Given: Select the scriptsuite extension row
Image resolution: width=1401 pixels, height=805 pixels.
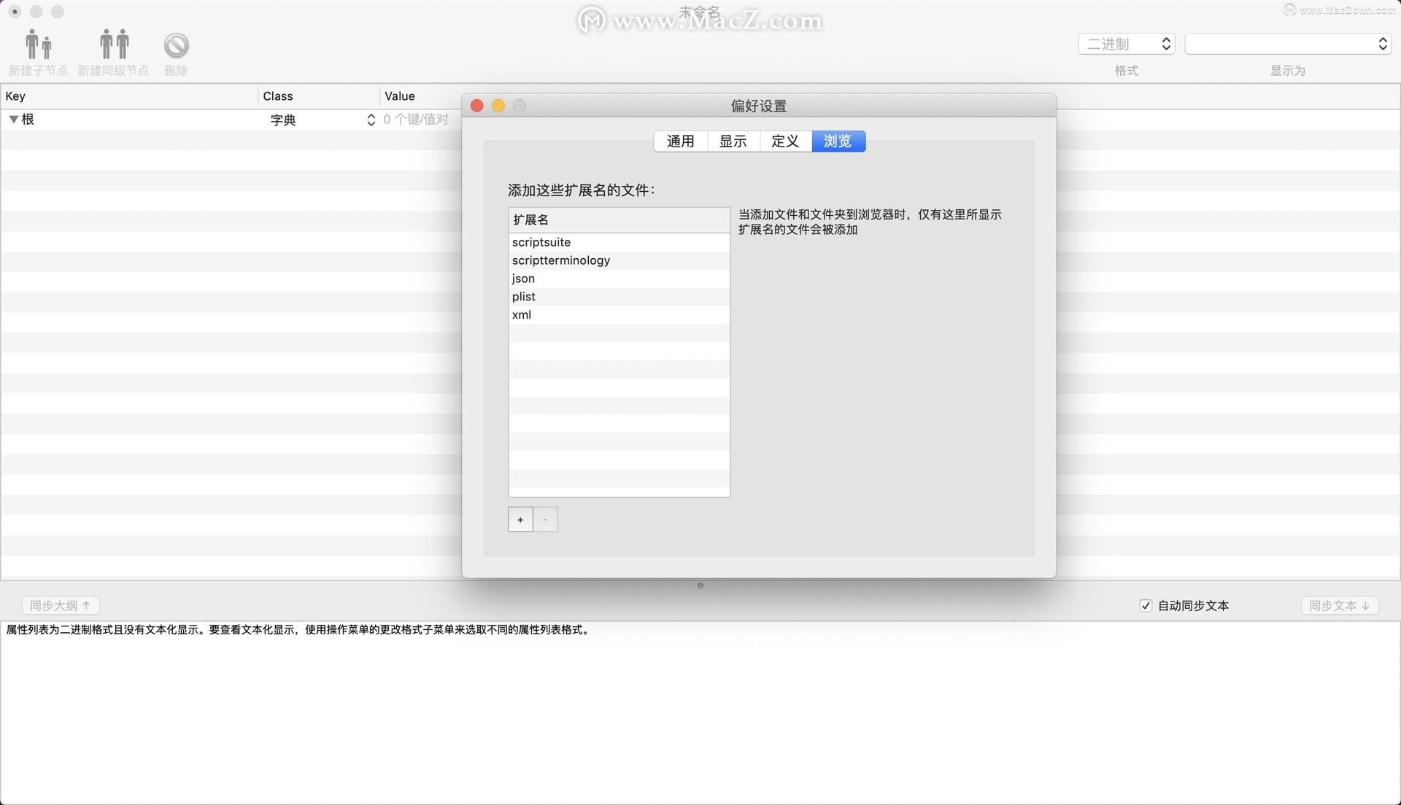Looking at the screenshot, I should [x=619, y=242].
